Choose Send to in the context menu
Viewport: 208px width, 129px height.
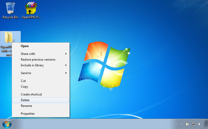(x=41, y=73)
